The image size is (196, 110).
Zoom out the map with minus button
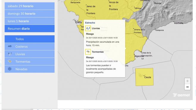pos(187,87)
